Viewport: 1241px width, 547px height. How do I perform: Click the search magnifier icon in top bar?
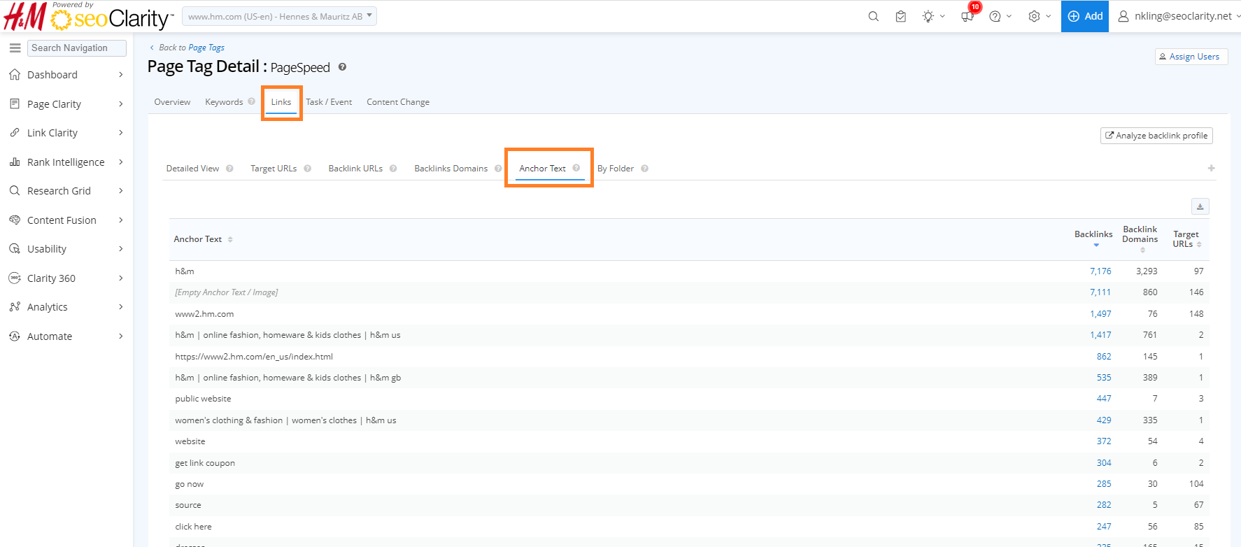[x=873, y=16]
